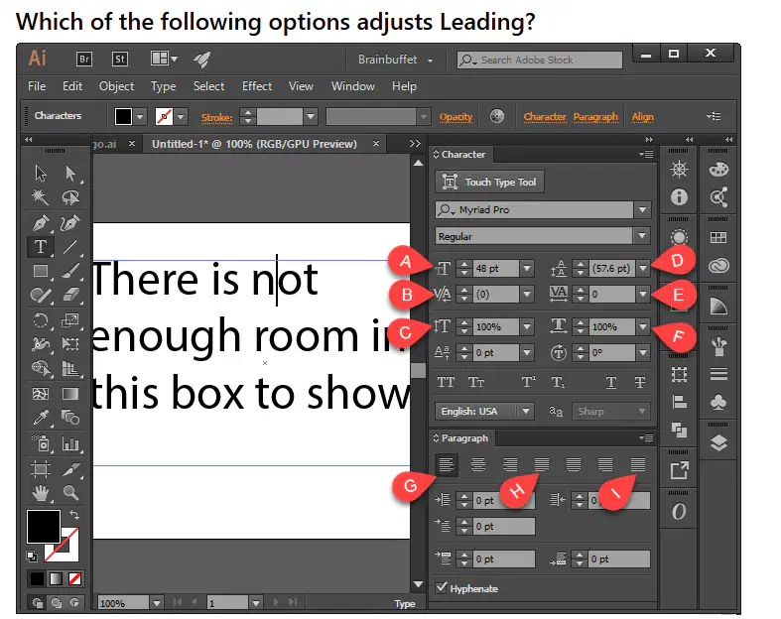This screenshot has height=619, width=781.
Task: Select the Selection tool (black arrow)
Action: point(41,174)
